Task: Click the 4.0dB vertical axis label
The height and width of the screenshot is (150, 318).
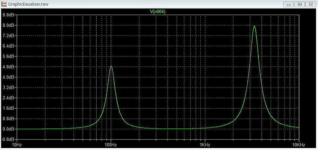Action: coord(8,77)
